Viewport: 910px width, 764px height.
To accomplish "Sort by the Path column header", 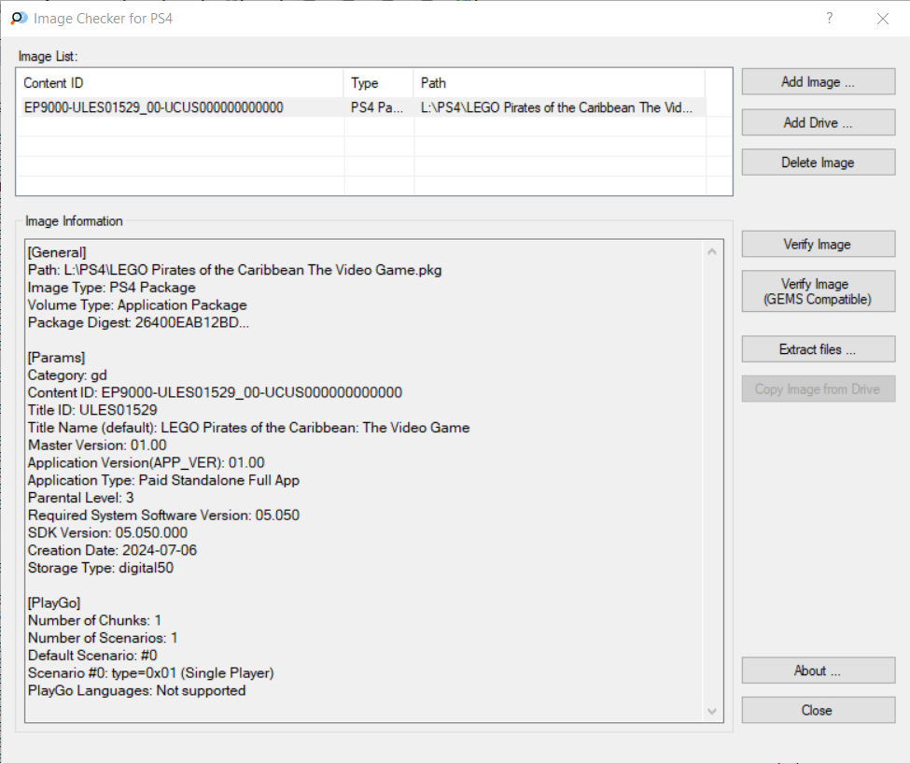I will click(560, 83).
